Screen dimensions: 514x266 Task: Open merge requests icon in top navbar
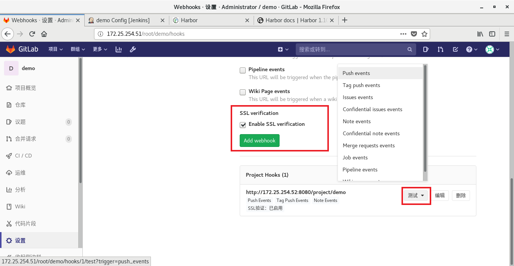click(441, 49)
